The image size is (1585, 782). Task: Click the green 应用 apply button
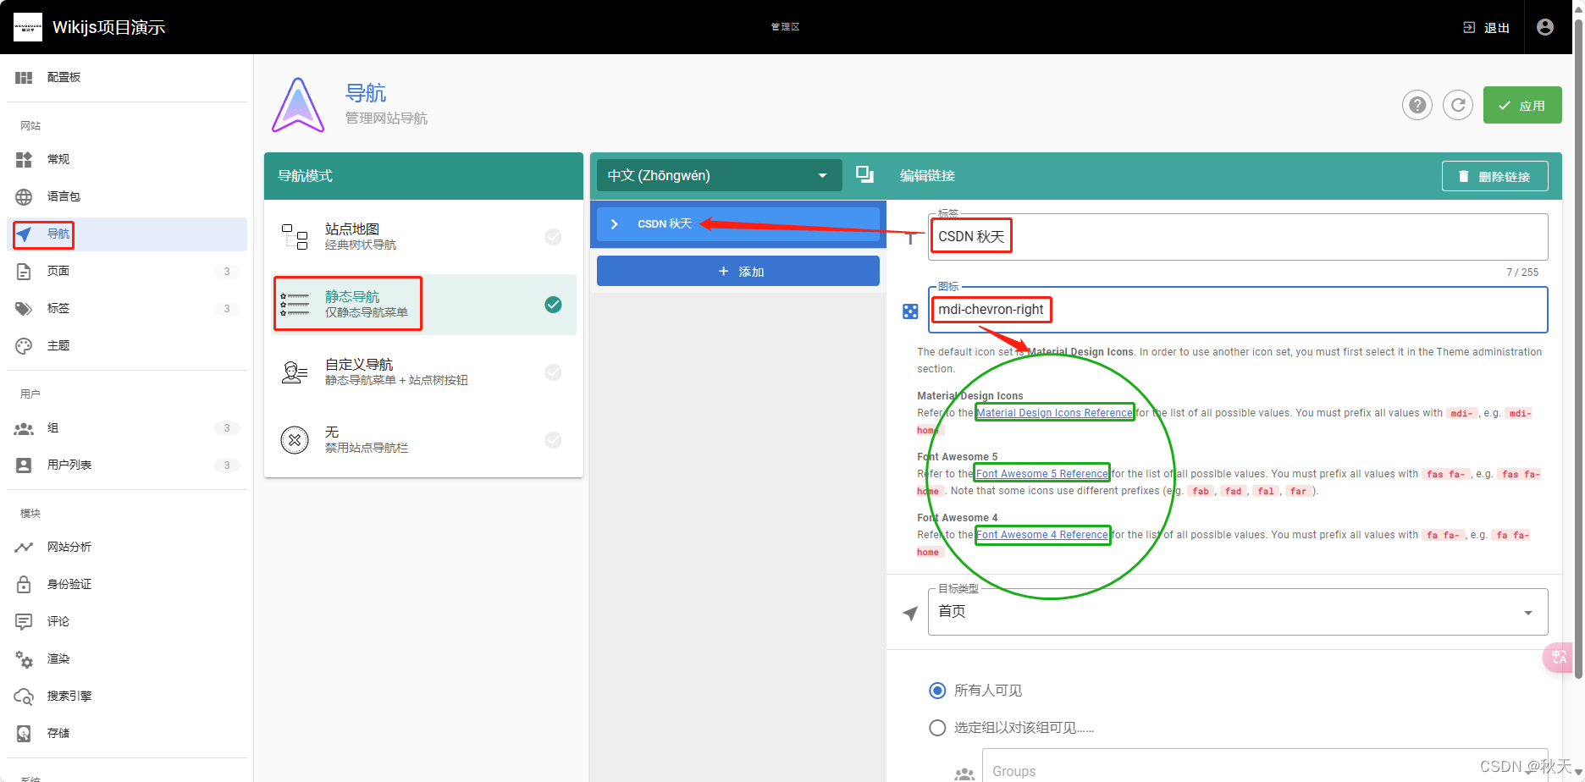[x=1521, y=105]
